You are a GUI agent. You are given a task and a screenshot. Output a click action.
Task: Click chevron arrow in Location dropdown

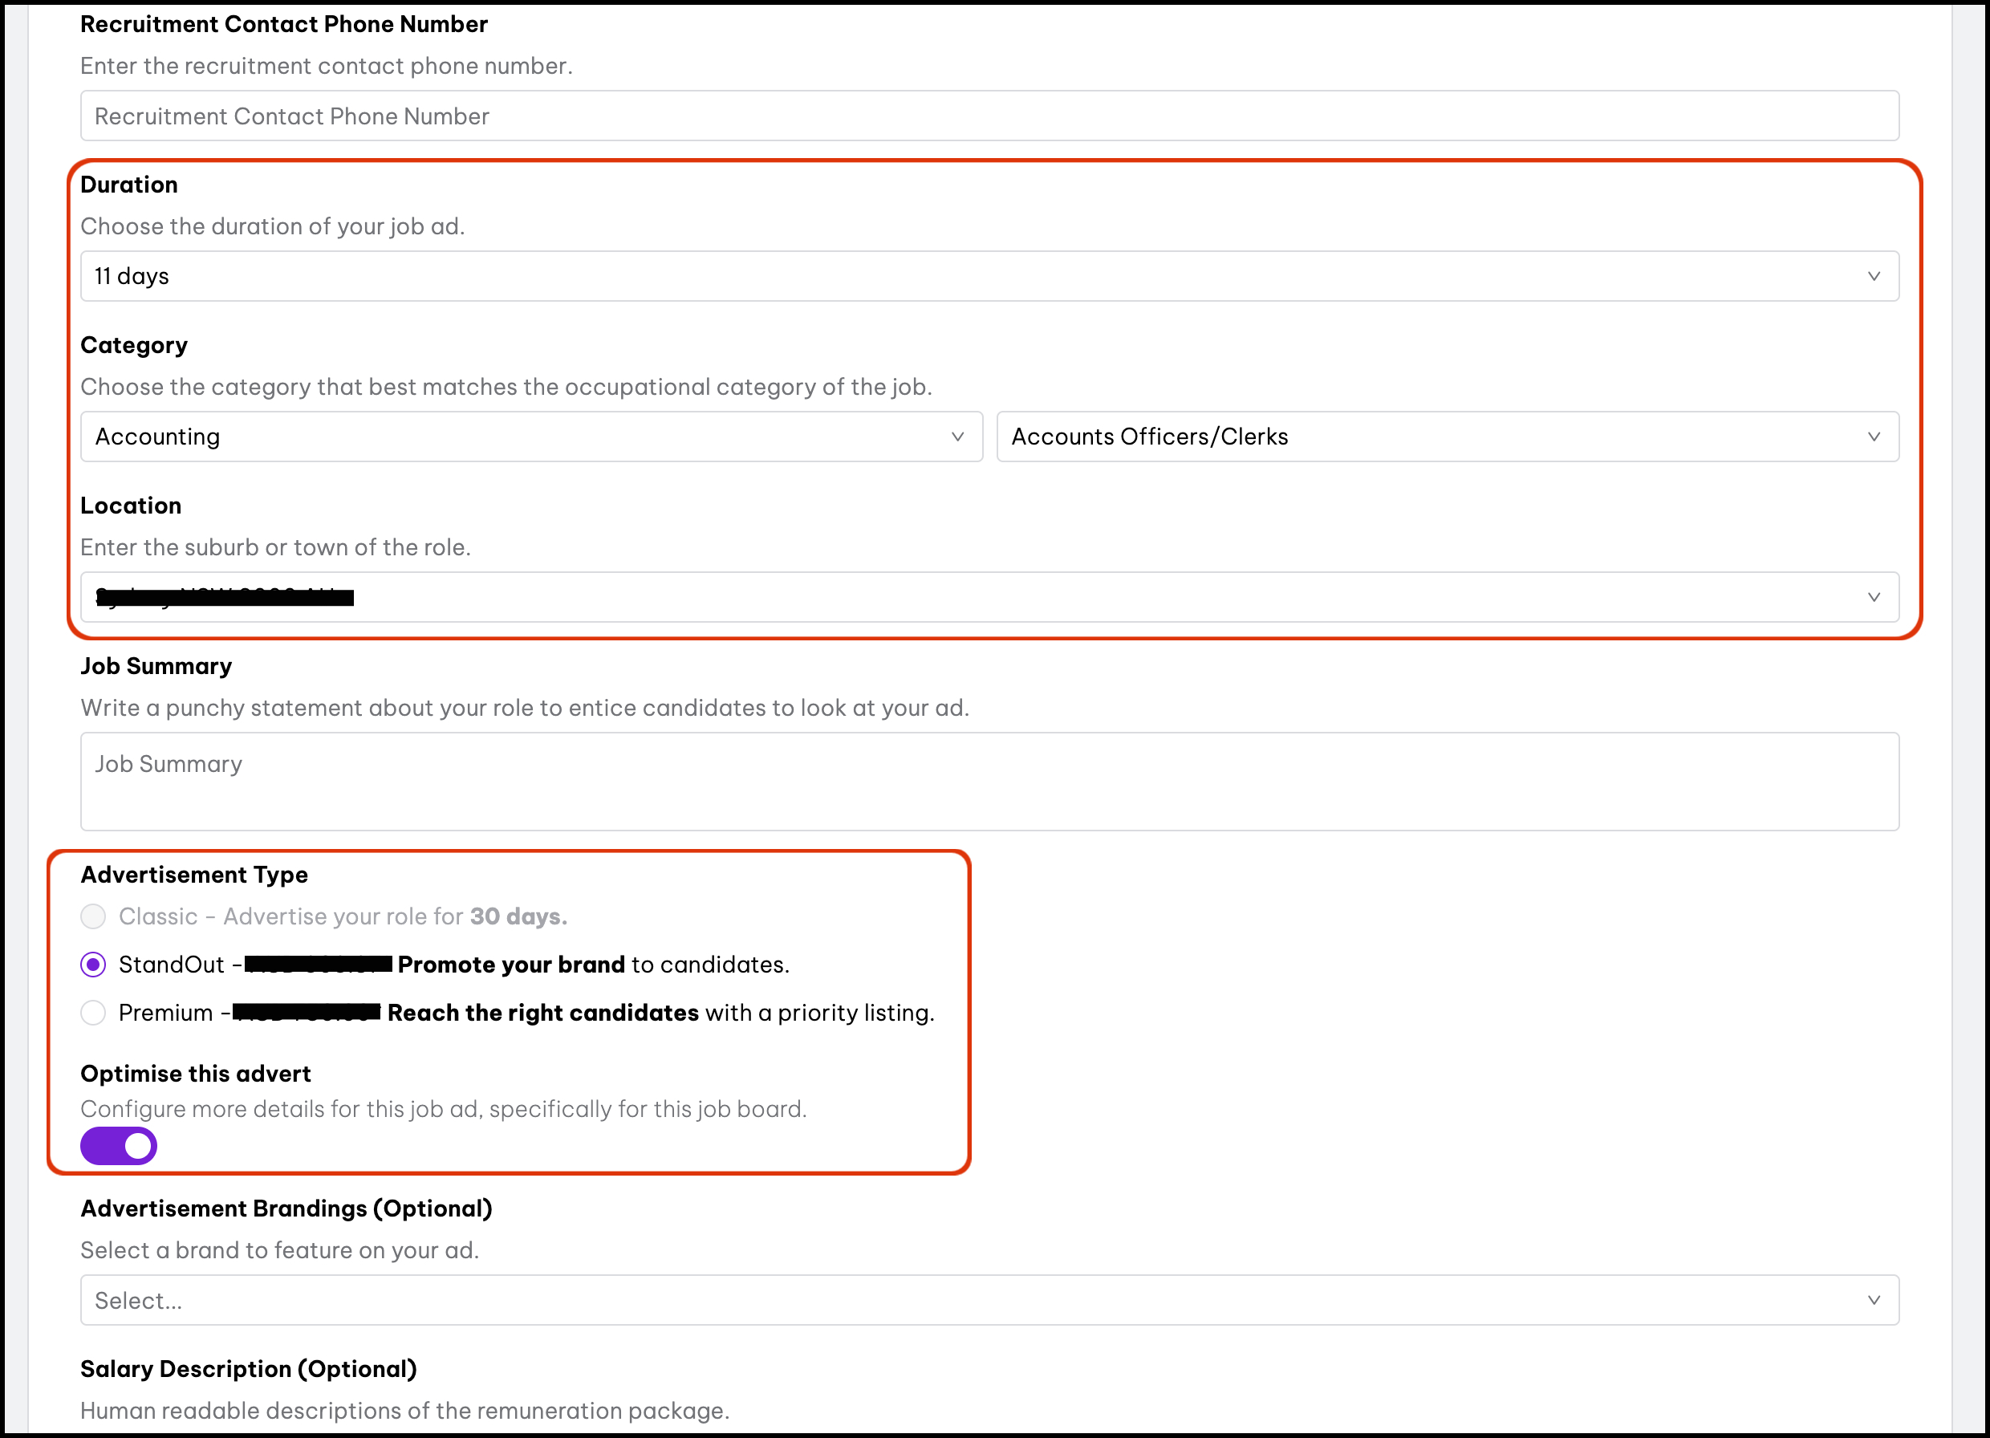[1874, 598]
